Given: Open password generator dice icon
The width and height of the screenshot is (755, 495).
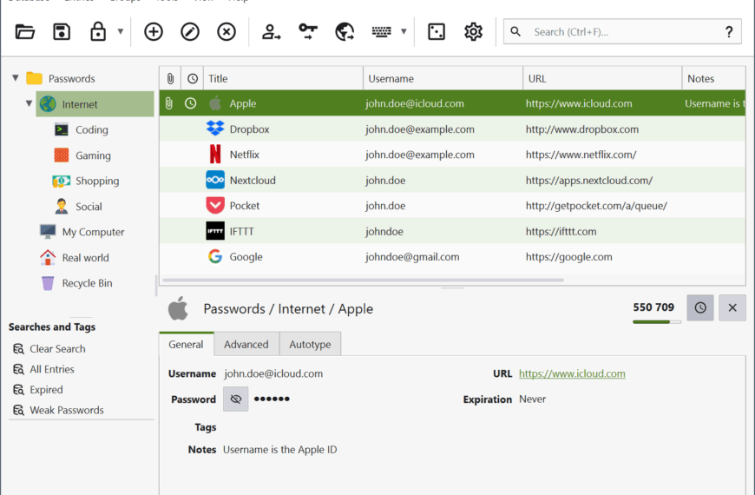Looking at the screenshot, I should 437,32.
